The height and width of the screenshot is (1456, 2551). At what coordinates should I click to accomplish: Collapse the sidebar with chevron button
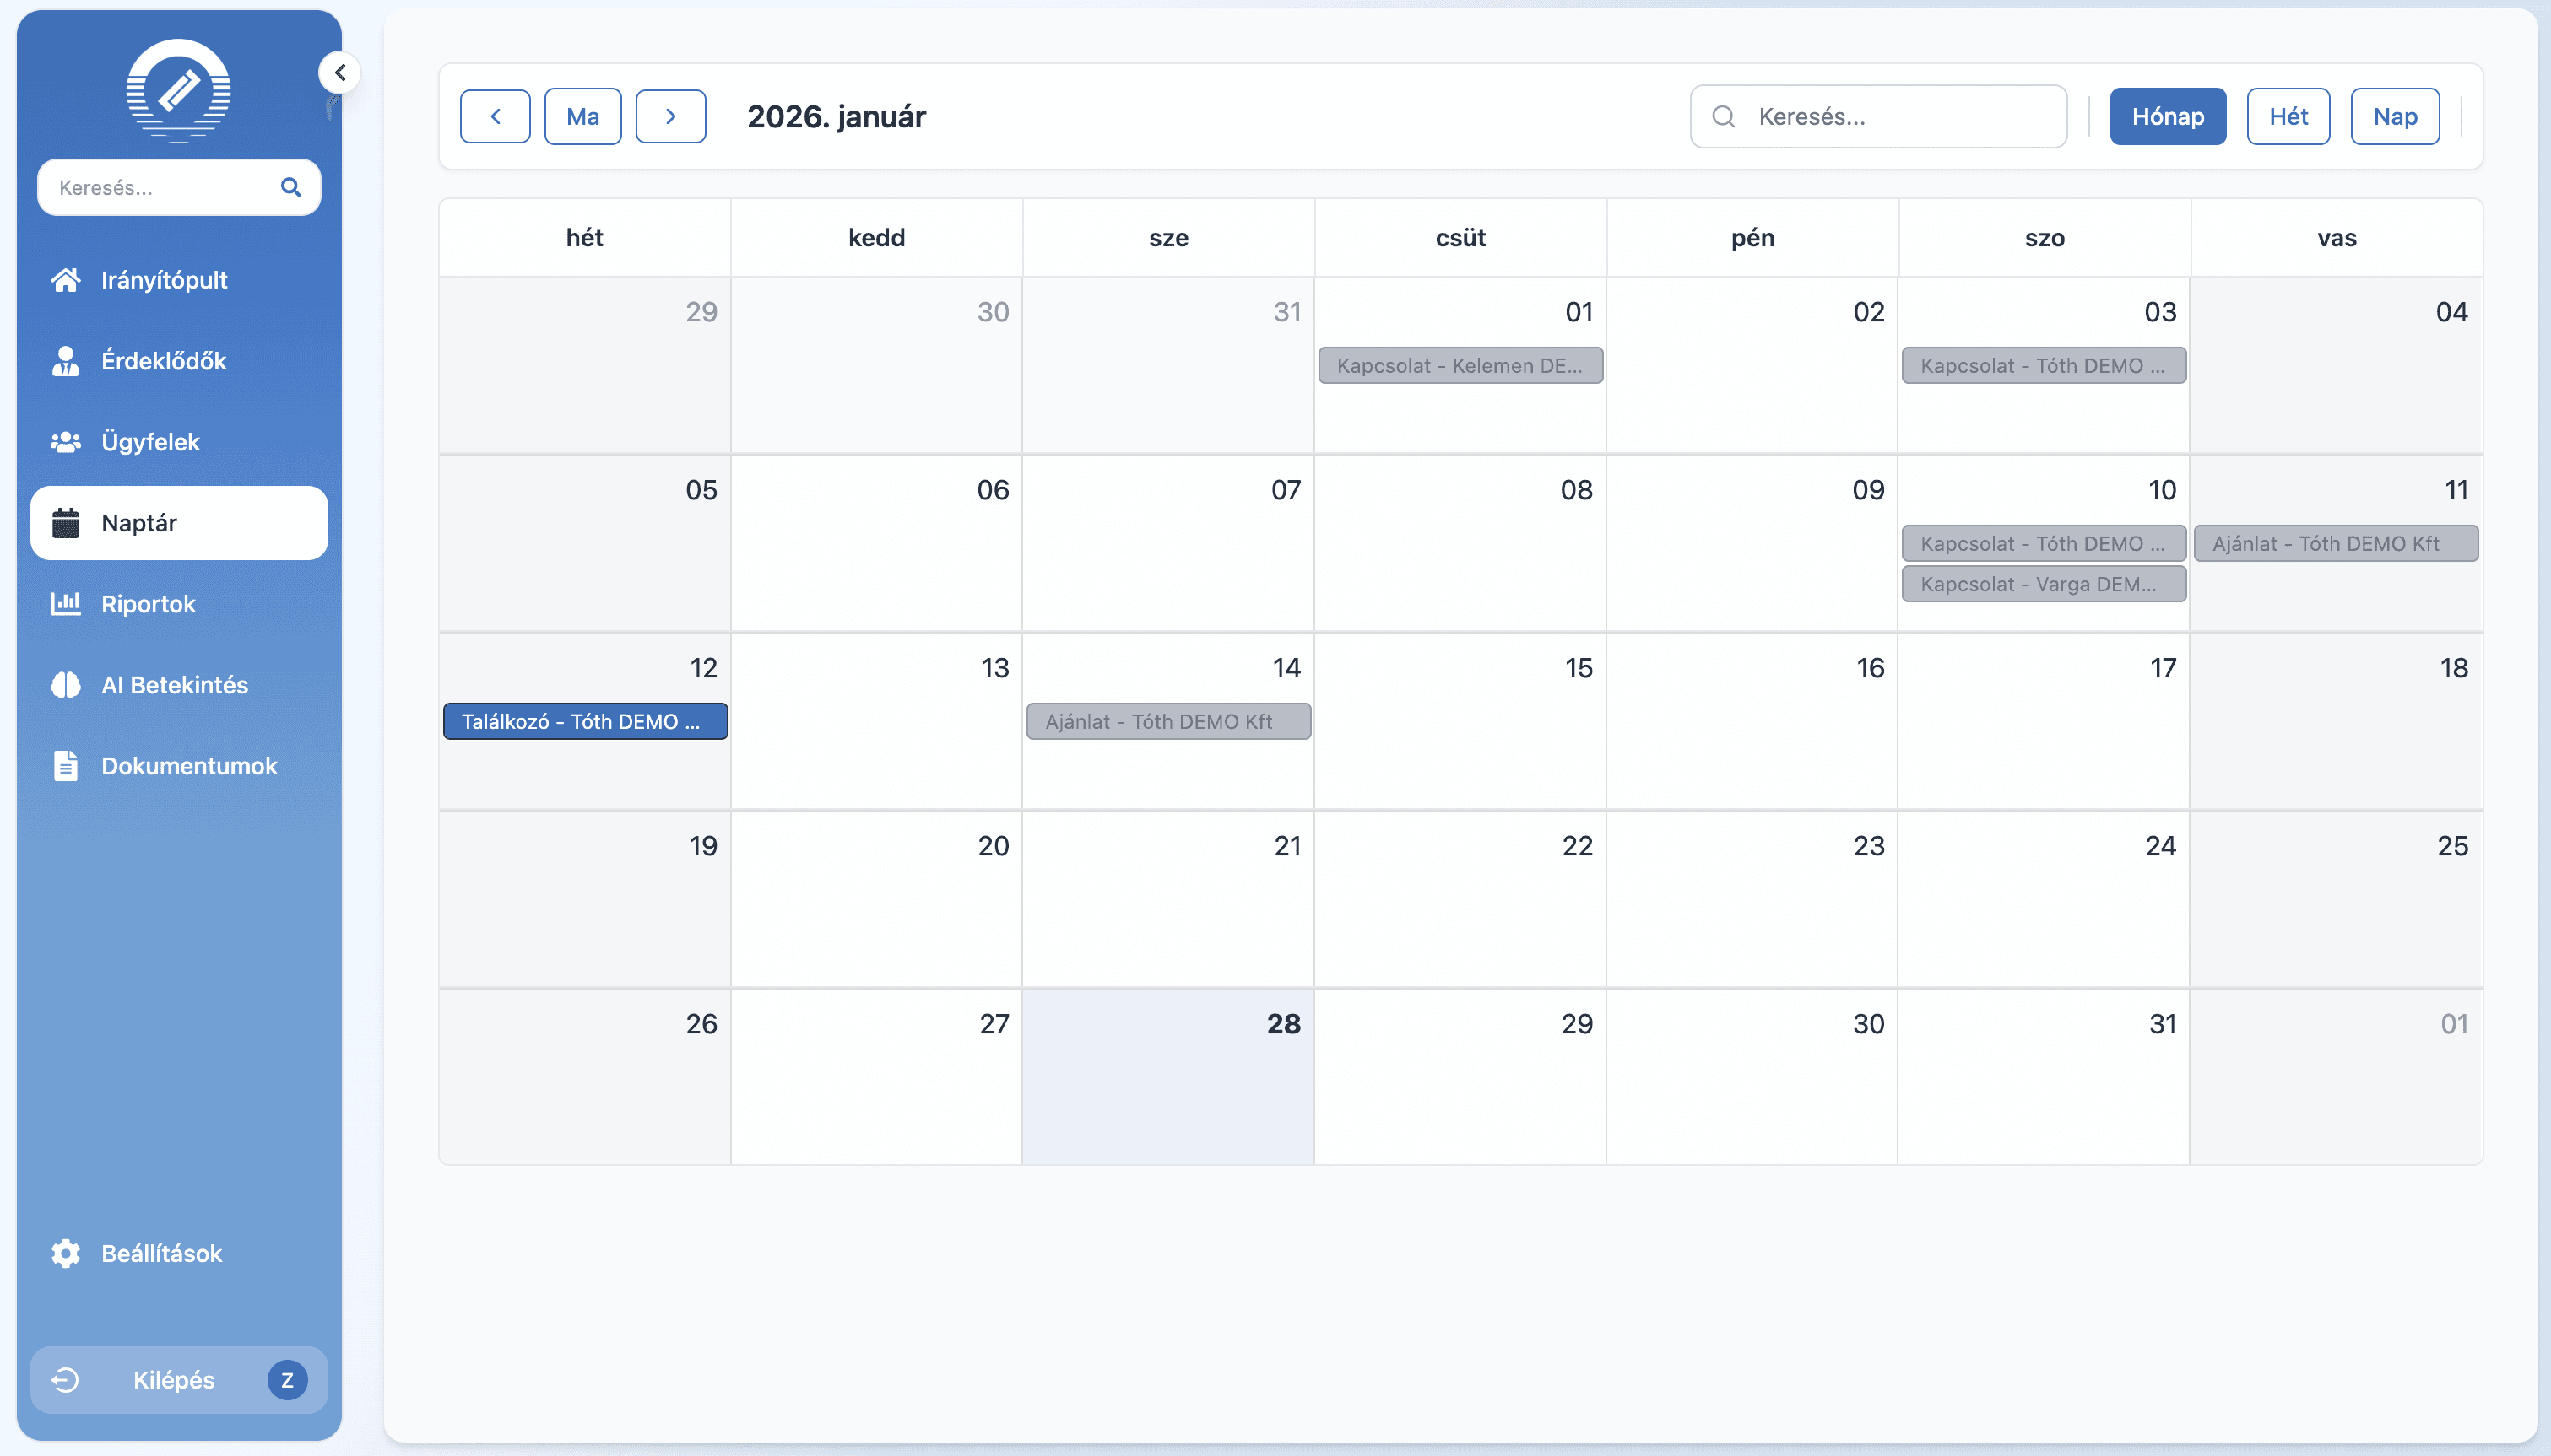pyautogui.click(x=340, y=73)
